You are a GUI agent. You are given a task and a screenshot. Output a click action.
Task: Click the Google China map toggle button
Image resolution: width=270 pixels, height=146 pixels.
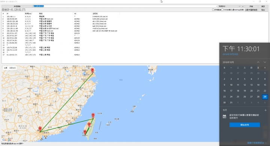(x=251, y=10)
